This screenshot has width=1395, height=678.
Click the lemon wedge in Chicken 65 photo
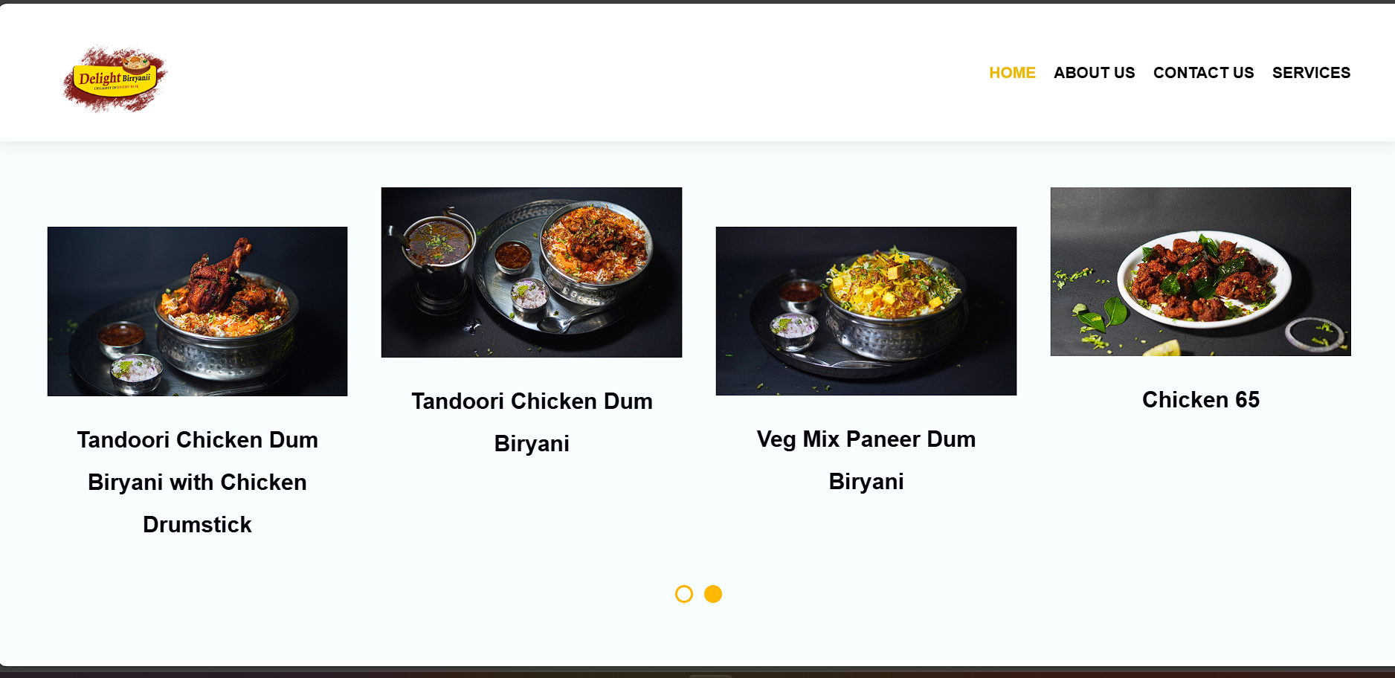coord(1162,348)
